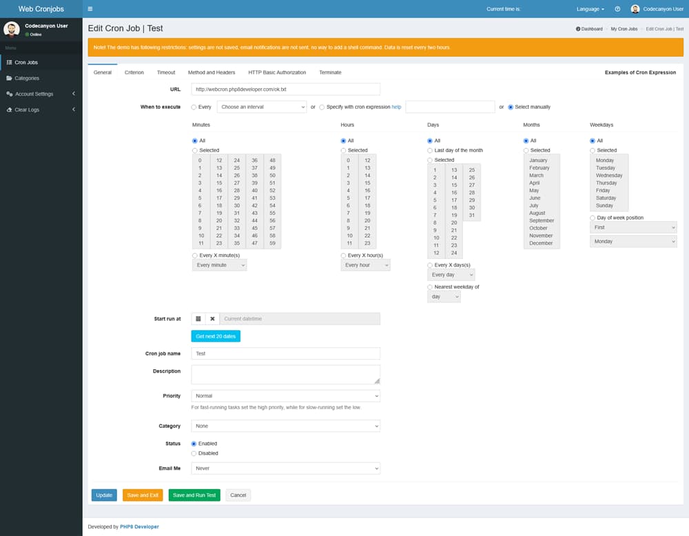The height and width of the screenshot is (536, 689).
Task: Switch to HTTP Basic Authorization tab
Action: [277, 72]
